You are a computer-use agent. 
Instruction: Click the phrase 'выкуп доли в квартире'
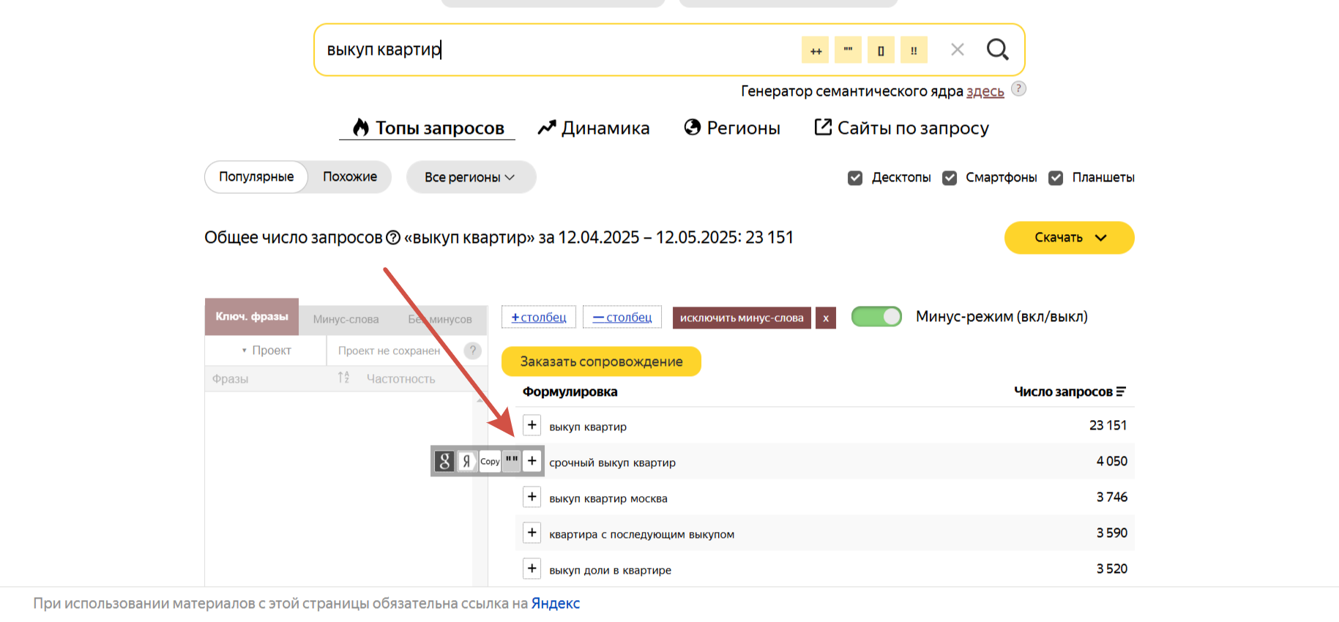pyautogui.click(x=611, y=570)
